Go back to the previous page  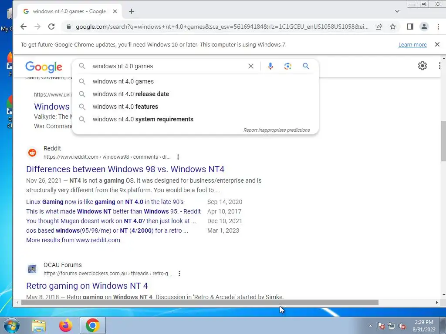tap(24, 27)
